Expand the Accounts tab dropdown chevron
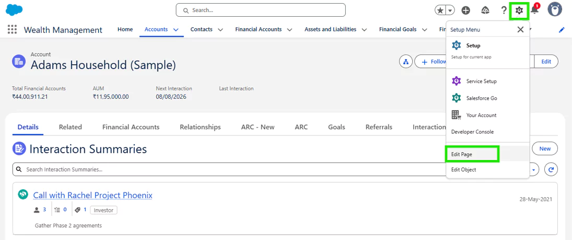The image size is (572, 240). point(176,30)
